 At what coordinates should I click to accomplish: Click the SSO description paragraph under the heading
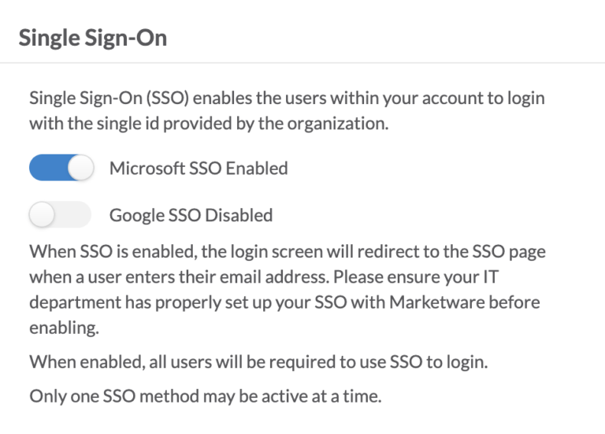pyautogui.click(x=287, y=111)
